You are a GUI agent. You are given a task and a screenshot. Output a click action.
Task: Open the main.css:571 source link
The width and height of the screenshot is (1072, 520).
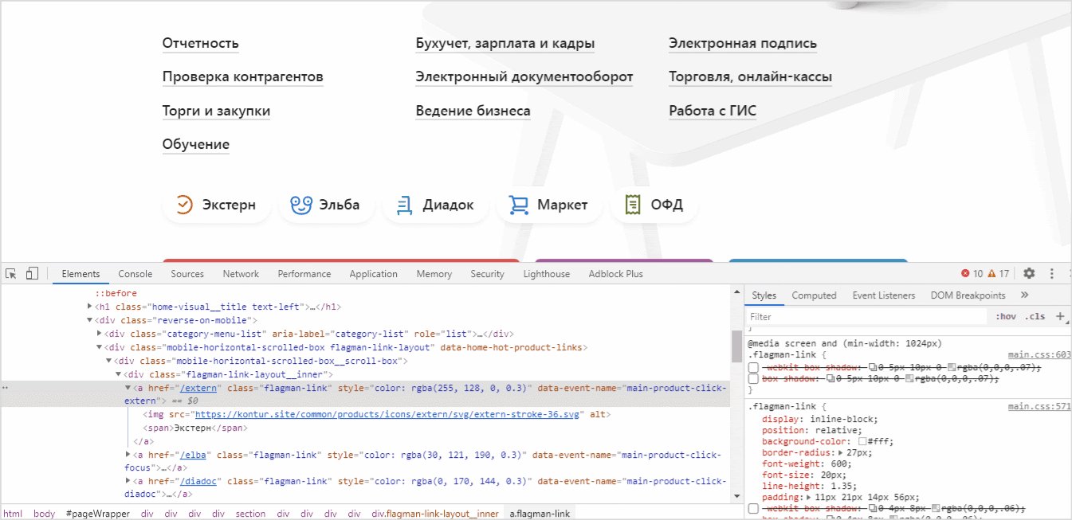(x=1039, y=406)
